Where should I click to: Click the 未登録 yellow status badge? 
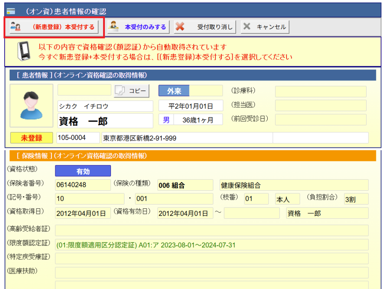tap(32, 138)
